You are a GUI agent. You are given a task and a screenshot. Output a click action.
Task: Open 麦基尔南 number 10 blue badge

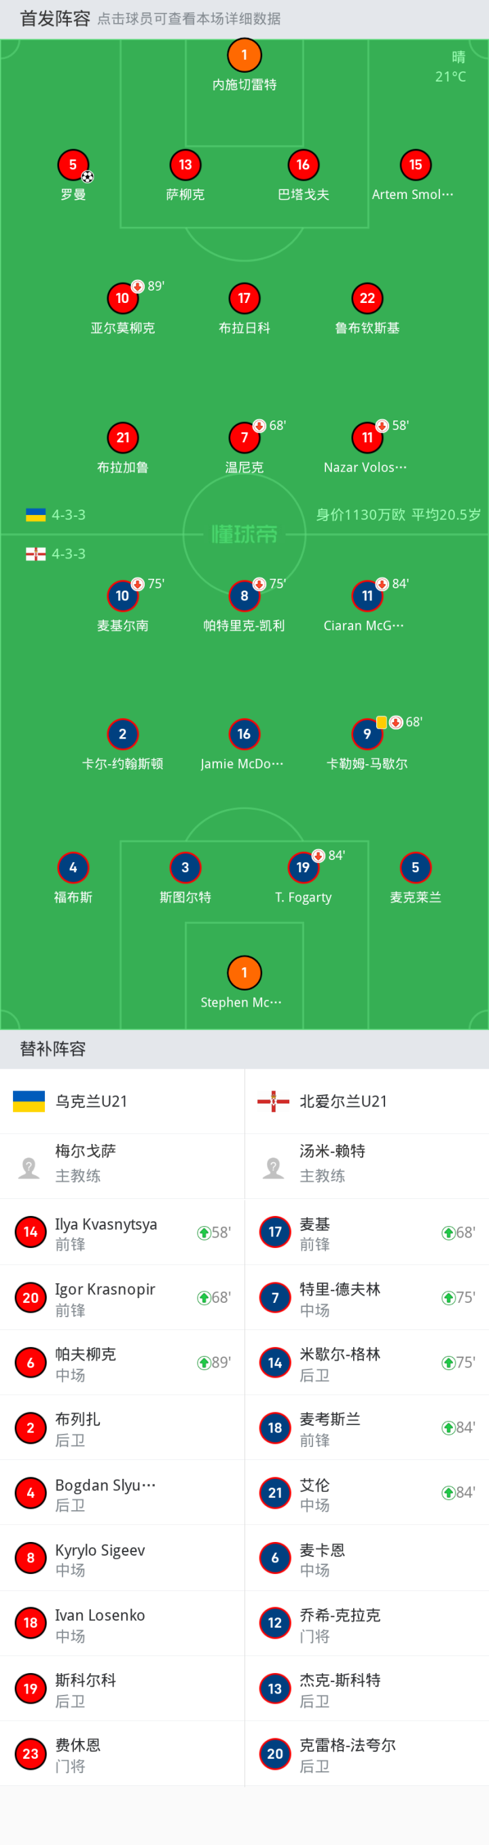[x=122, y=596]
